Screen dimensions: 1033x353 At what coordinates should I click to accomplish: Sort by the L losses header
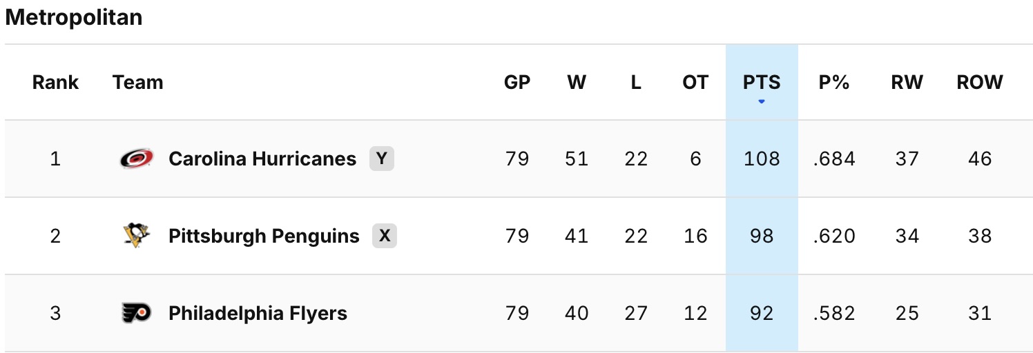pos(636,83)
